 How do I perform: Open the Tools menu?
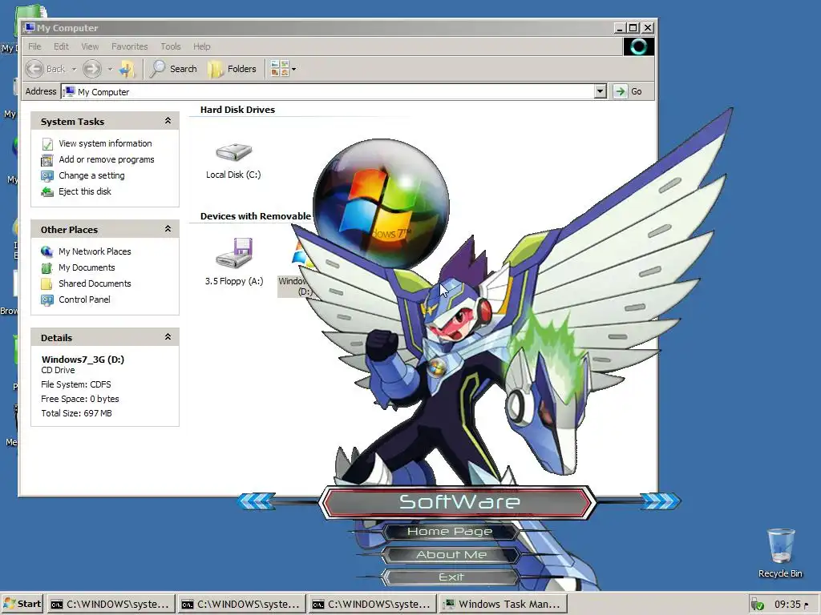click(x=171, y=46)
